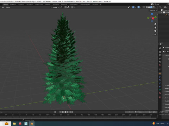The height and width of the screenshot is (126, 169).
Task: Toggle camera view with camera gizmo
Action: click(155, 31)
